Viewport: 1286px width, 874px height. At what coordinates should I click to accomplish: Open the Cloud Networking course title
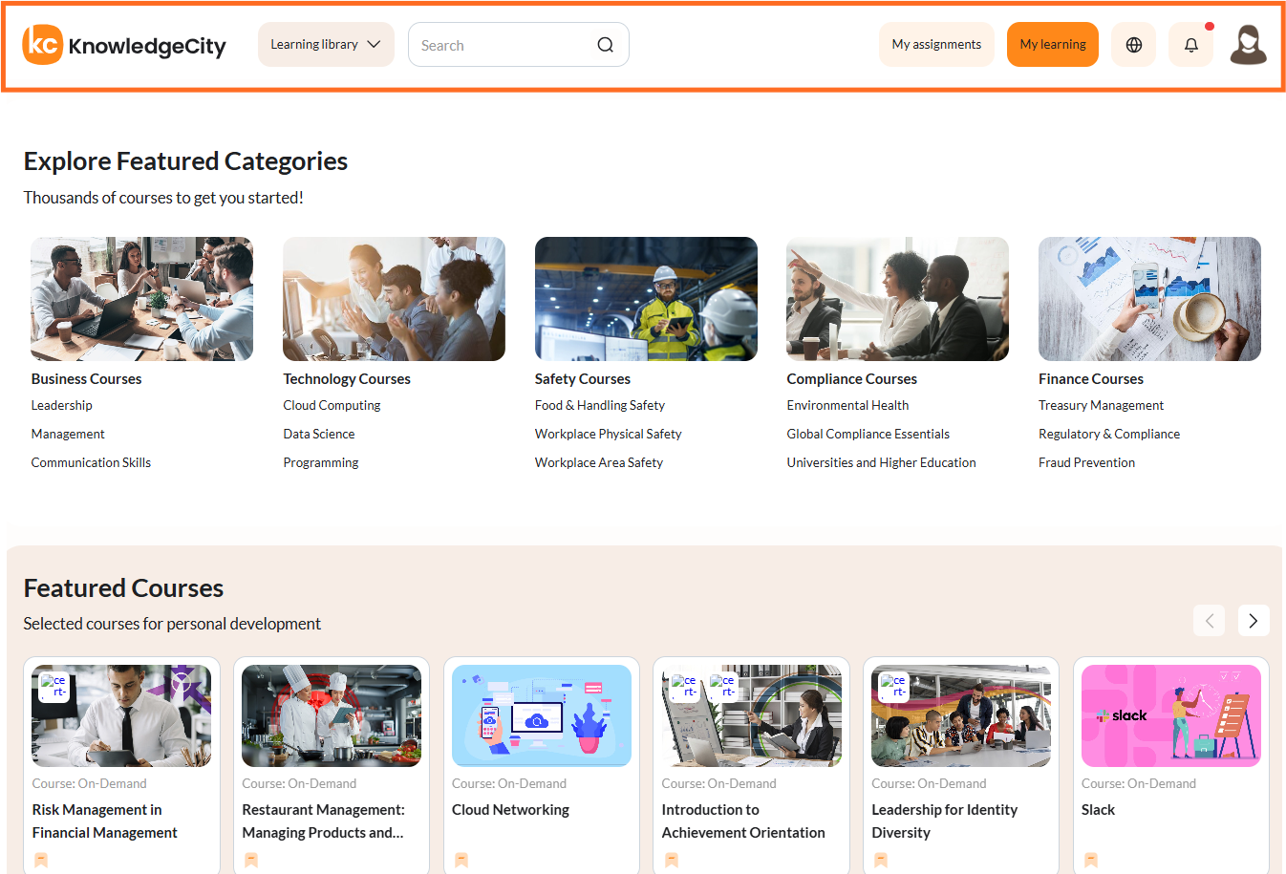(x=510, y=810)
